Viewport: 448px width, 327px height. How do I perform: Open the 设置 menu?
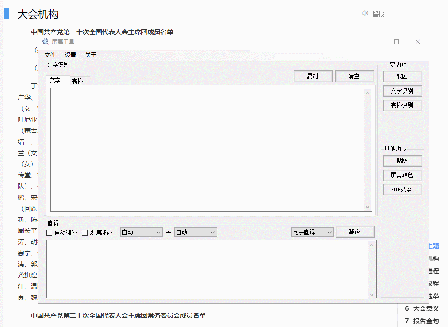pyautogui.click(x=70, y=55)
